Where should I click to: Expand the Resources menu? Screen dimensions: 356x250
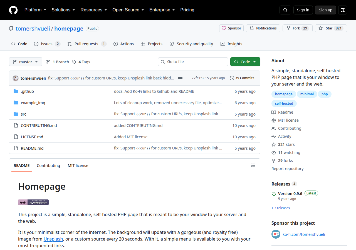pyautogui.click(x=94, y=10)
